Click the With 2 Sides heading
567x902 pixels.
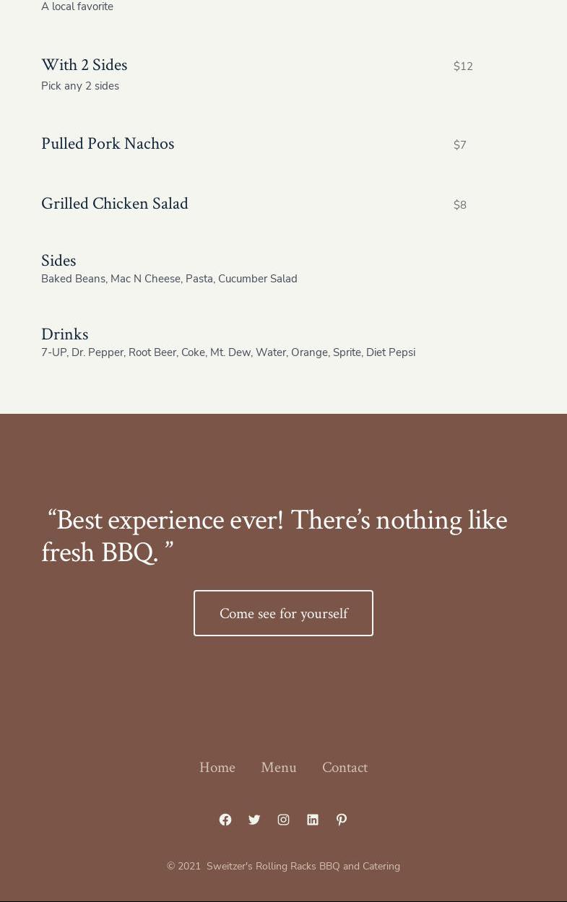(x=84, y=65)
